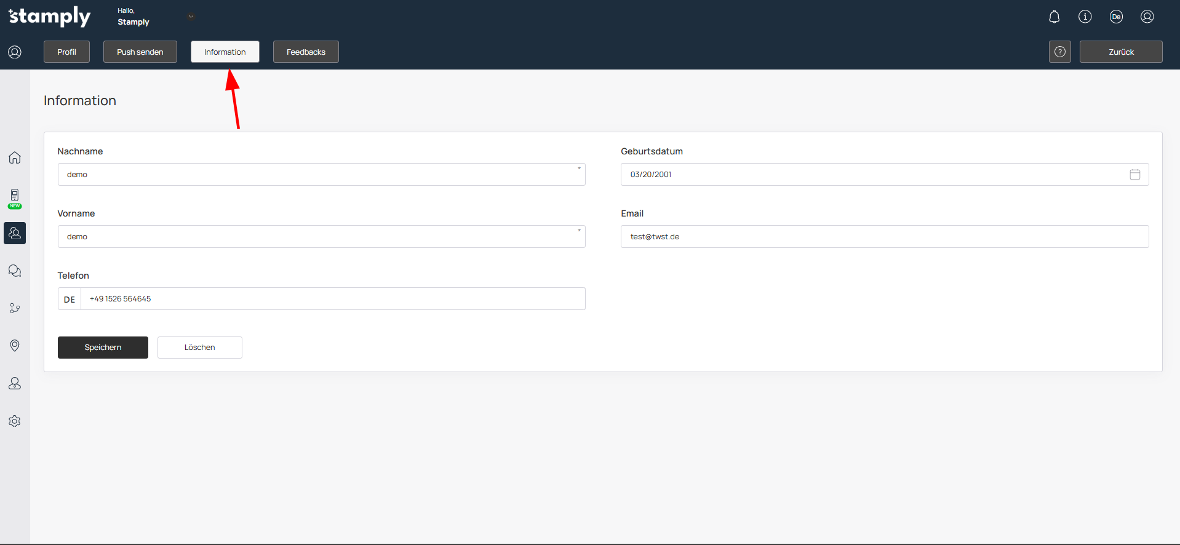This screenshot has height=545, width=1180.
Task: Click the help question mark icon
Action: click(1059, 52)
